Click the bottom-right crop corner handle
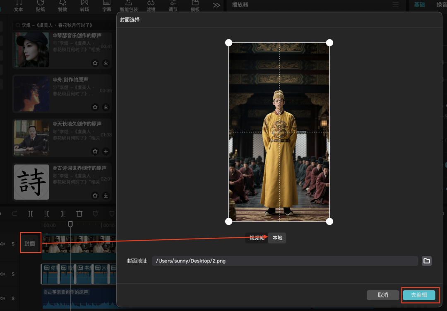This screenshot has width=447, height=311. tap(329, 222)
